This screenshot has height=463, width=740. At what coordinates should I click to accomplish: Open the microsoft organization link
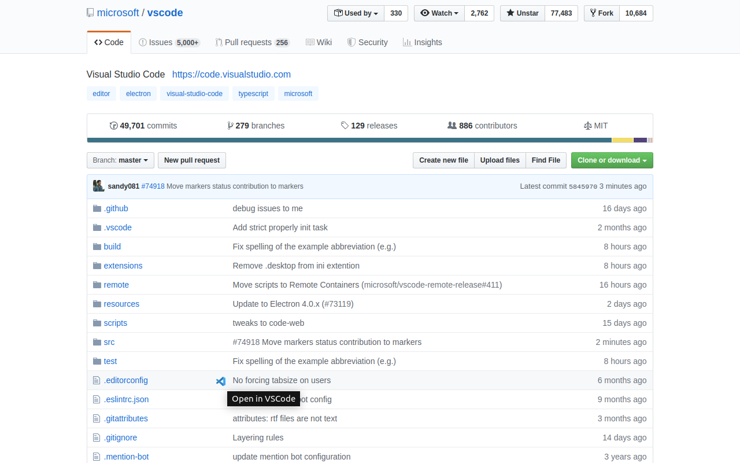[118, 13]
